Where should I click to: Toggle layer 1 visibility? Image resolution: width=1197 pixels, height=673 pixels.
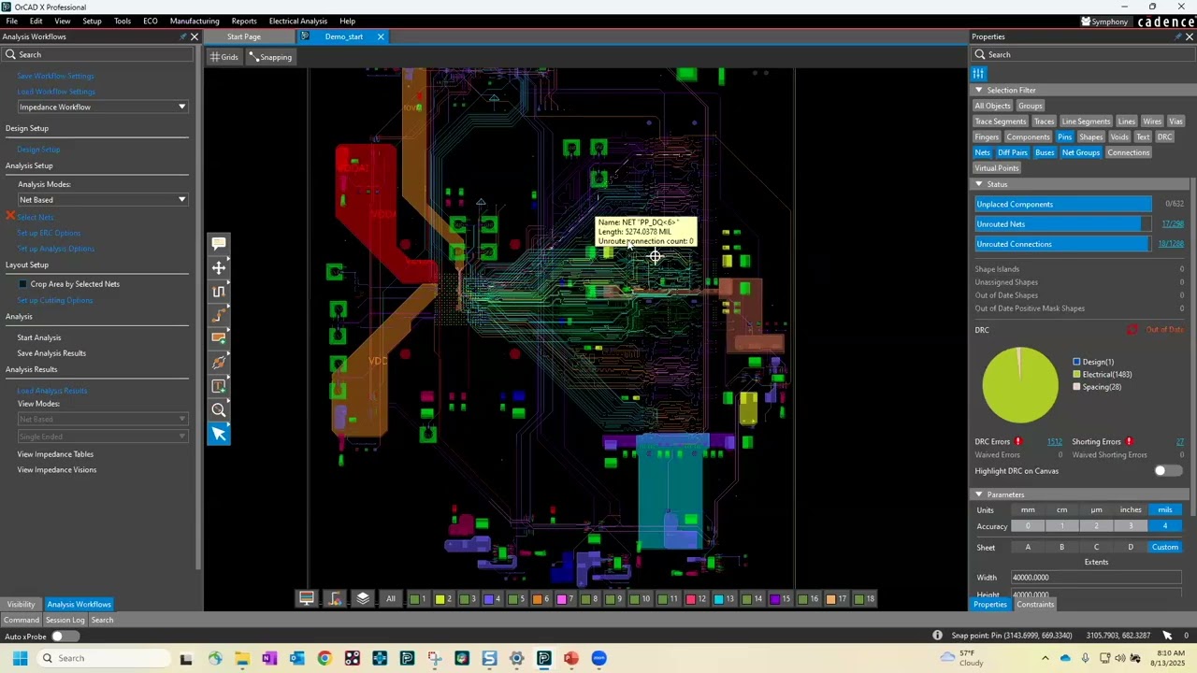pos(418,599)
